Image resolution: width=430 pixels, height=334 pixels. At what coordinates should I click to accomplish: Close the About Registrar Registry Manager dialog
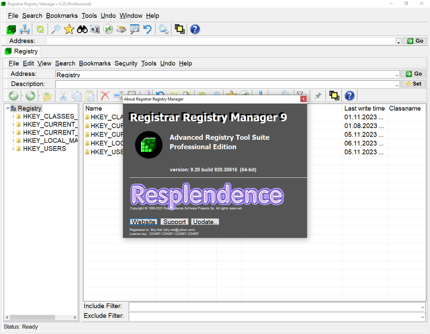coord(304,99)
